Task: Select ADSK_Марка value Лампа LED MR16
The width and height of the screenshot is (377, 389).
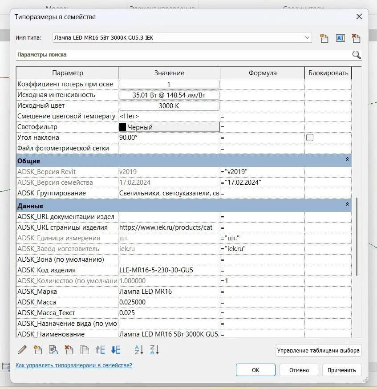Action: click(169, 292)
